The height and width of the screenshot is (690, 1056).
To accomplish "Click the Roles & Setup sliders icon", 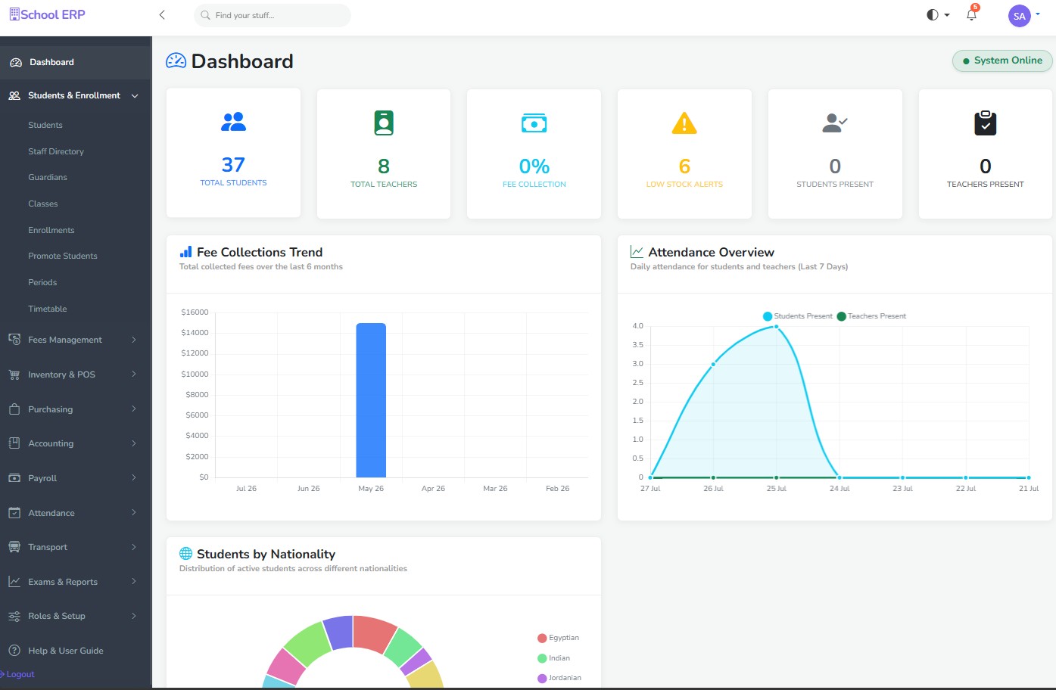I will (14, 616).
